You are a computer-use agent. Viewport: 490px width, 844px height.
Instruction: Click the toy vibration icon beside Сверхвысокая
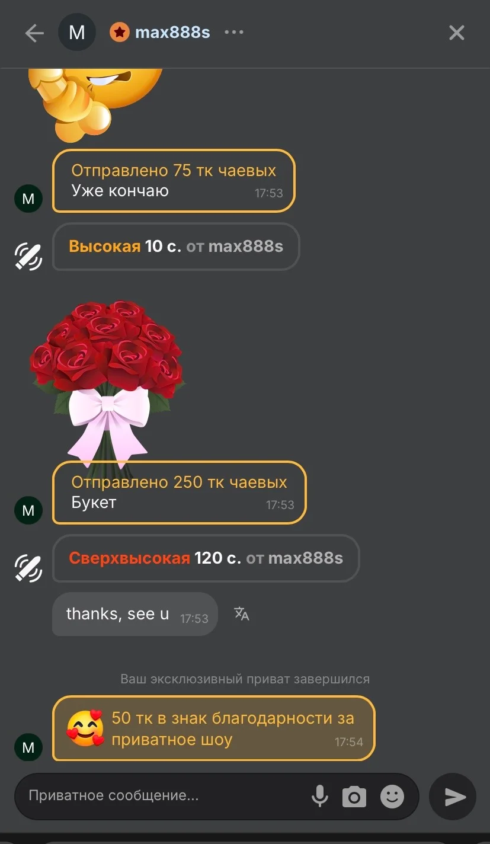coord(28,568)
